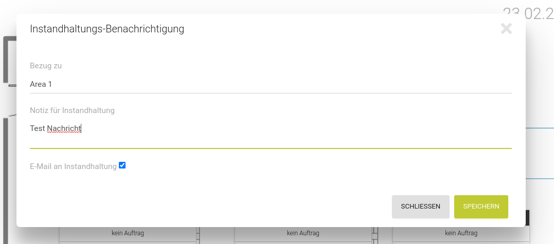The image size is (554, 244).
Task: Place cursor on the word "Test" in the note
Action: 37,128
